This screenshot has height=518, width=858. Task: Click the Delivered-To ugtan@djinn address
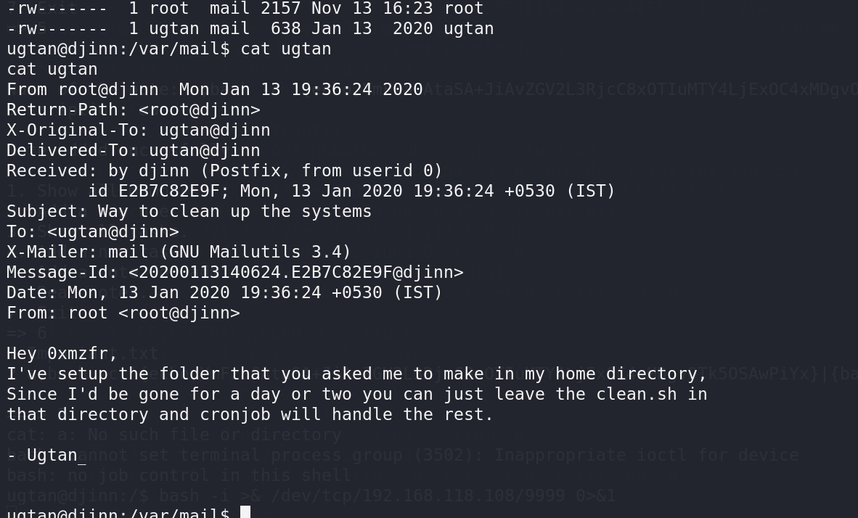click(x=205, y=150)
